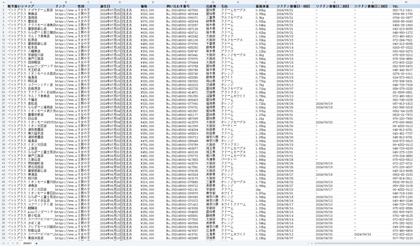Select column F header
This screenshot has height=246, width=420.
186,2
